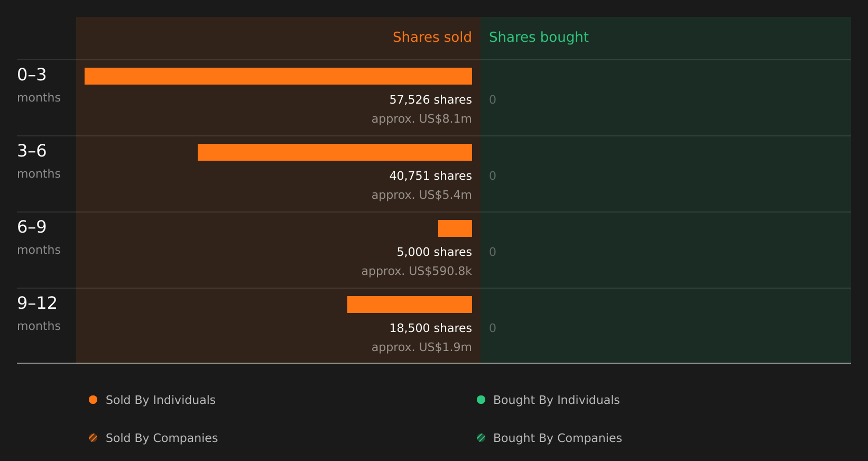
Task: Select the 57,526 shares value
Action: coord(431,100)
